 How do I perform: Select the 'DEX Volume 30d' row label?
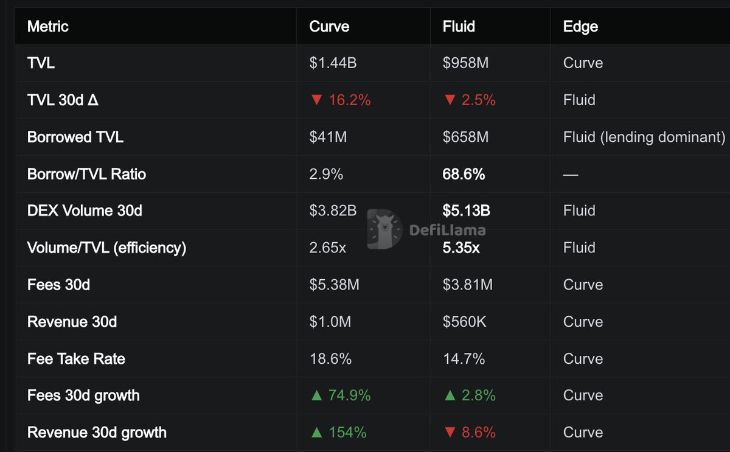[85, 211]
